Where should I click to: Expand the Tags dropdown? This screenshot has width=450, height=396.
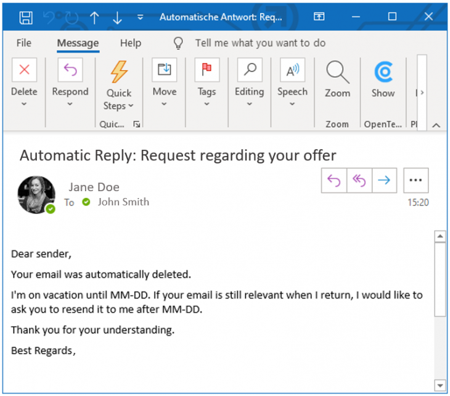click(207, 104)
